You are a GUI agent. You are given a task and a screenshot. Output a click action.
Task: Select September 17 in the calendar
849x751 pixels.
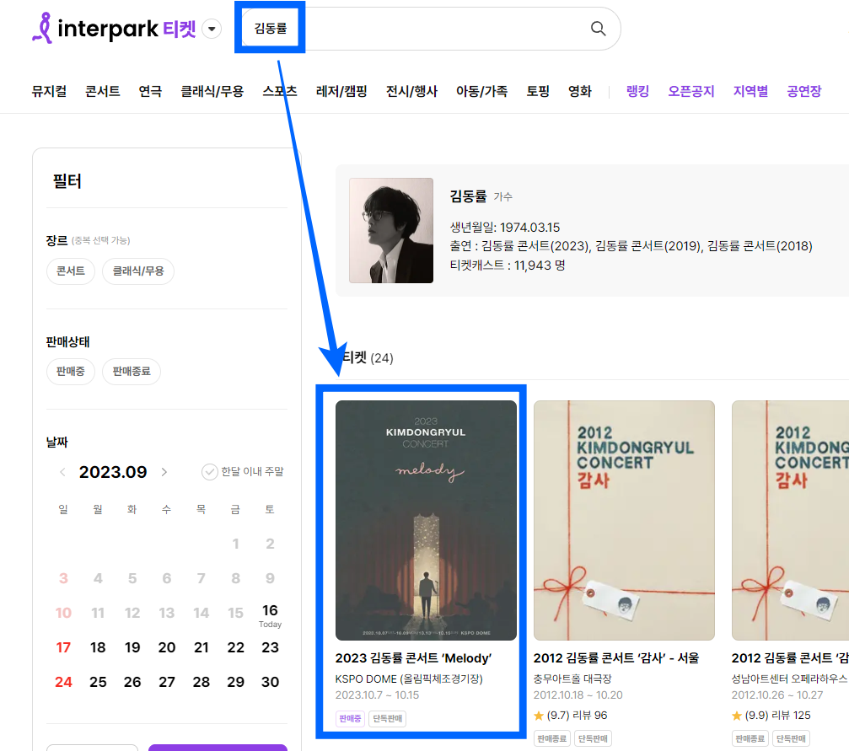[x=63, y=647]
